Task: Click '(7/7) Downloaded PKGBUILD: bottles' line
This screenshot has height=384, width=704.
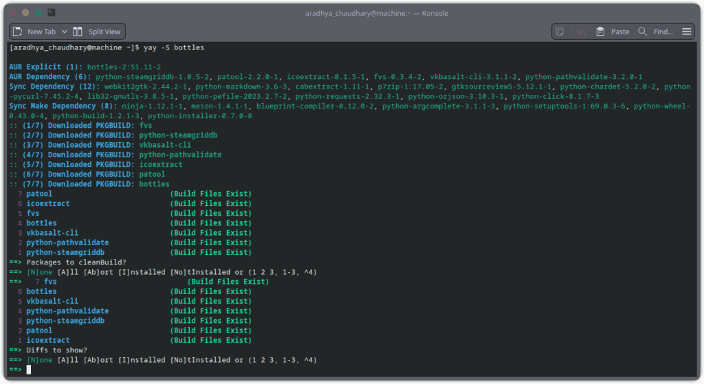Action: pyautogui.click(x=89, y=184)
